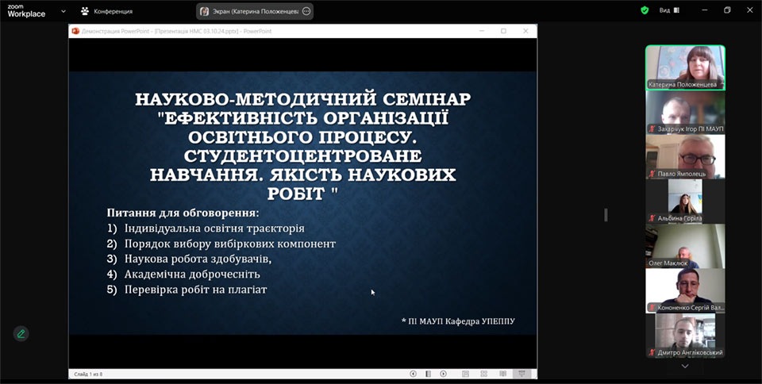Screen dimensions: 762x384
Task: Open the Вид view layout menu
Action: 669,10
